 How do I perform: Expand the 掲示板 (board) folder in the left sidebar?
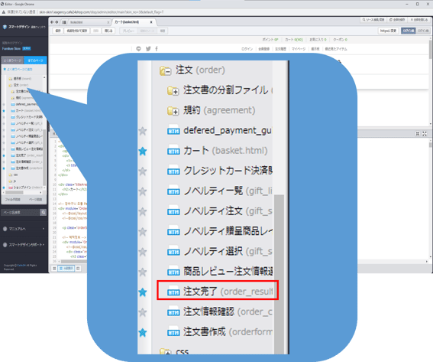11,79
